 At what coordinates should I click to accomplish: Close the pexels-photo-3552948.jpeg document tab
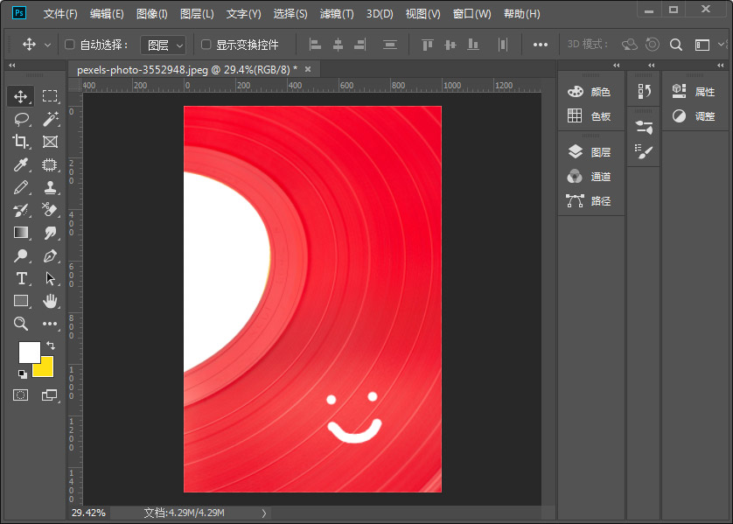tap(308, 69)
